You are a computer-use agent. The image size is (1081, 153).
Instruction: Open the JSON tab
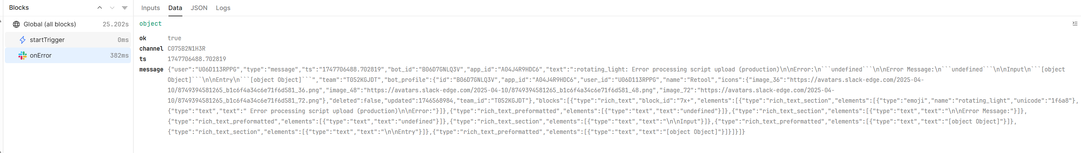199,8
